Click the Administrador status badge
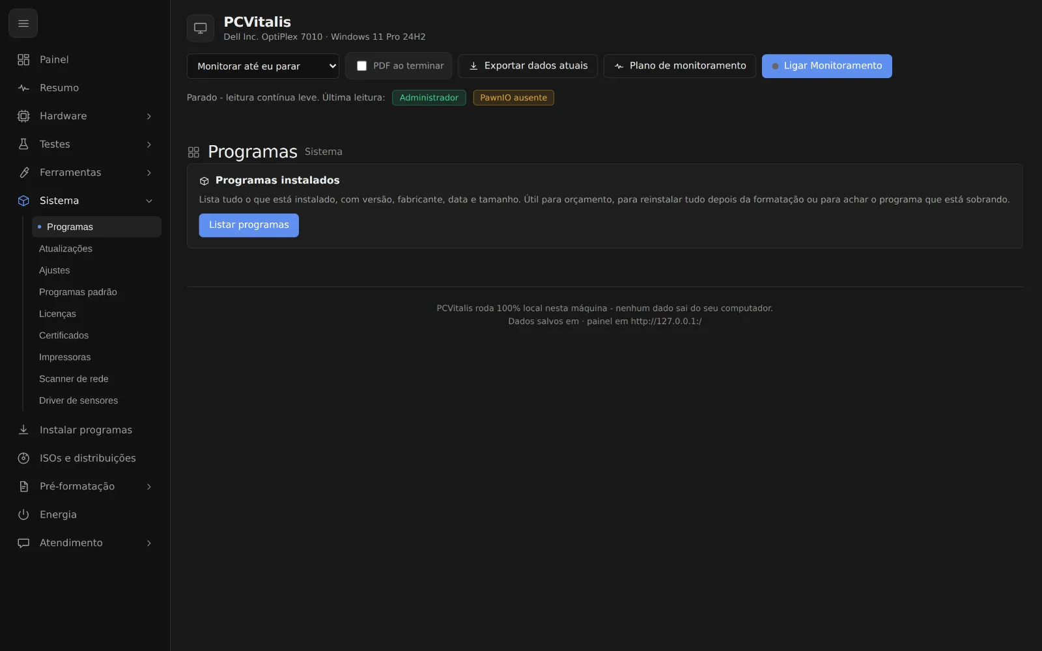 pos(429,98)
